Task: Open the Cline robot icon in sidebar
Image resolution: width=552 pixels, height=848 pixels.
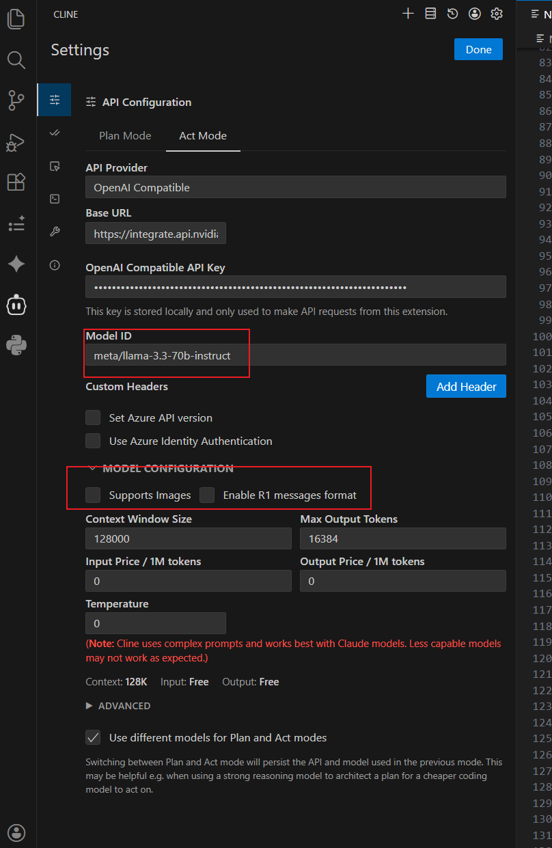Action: coord(16,305)
